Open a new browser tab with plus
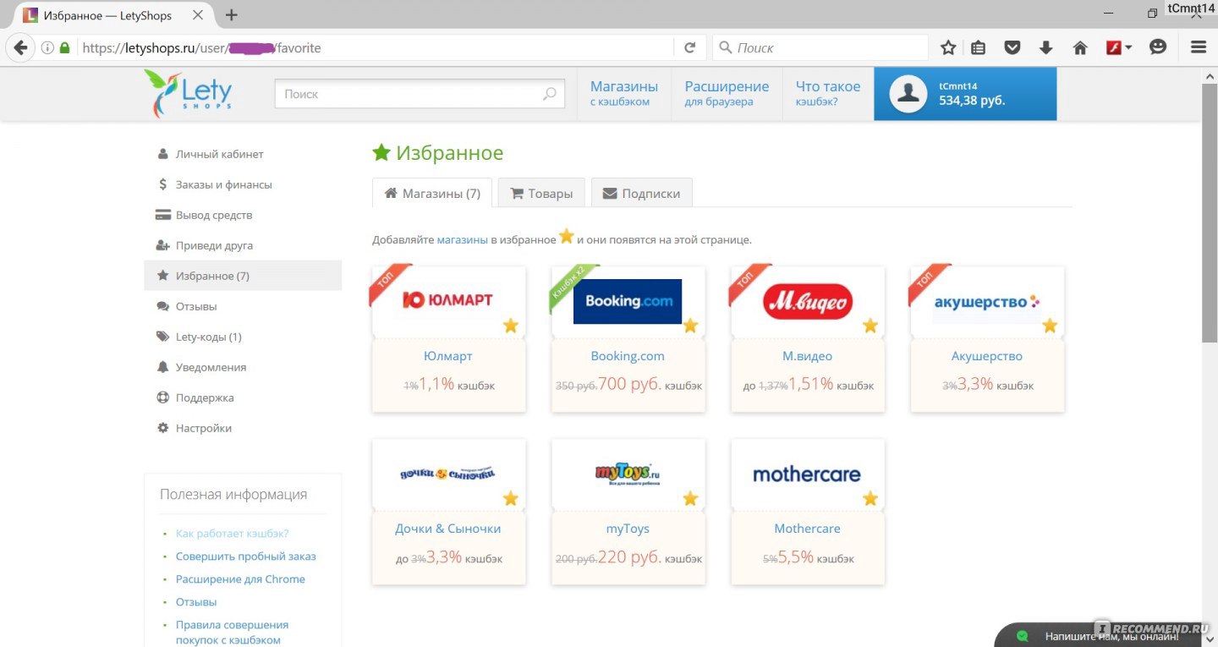The width and height of the screenshot is (1218, 647). point(232,15)
